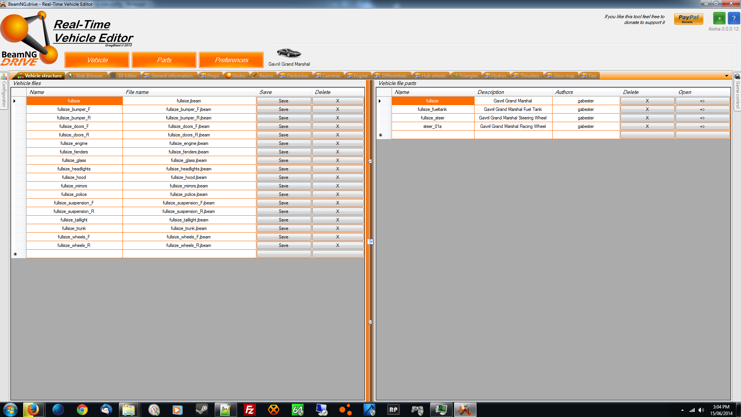Viewport: 741px width, 417px height.
Task: Switch to the Nodes tab
Action: 236,76
